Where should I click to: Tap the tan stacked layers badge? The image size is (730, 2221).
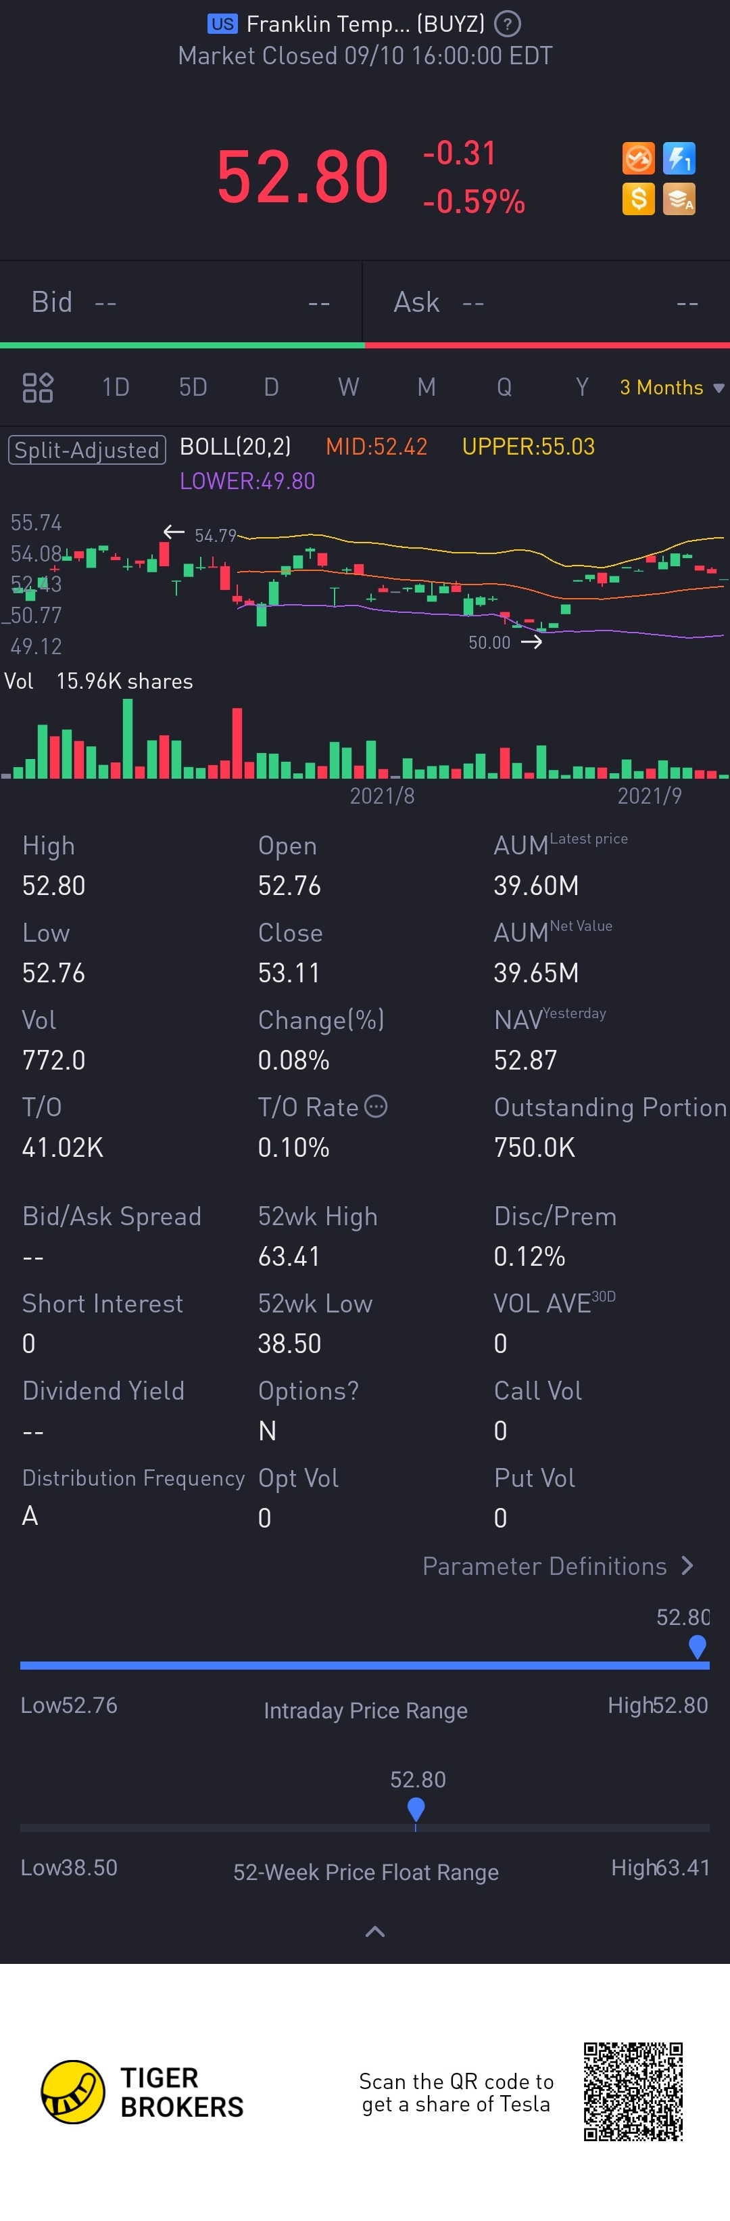[x=679, y=199]
